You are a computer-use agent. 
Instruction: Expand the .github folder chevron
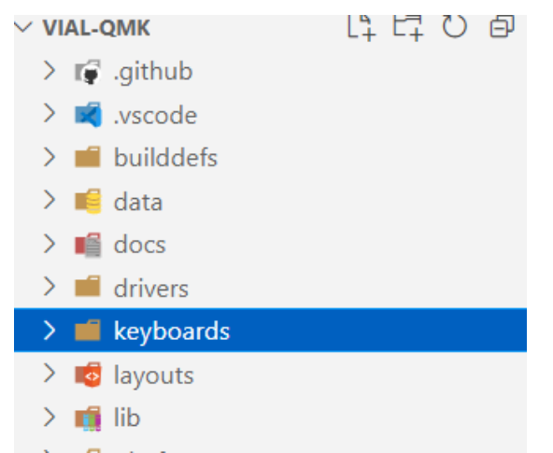[x=50, y=71]
